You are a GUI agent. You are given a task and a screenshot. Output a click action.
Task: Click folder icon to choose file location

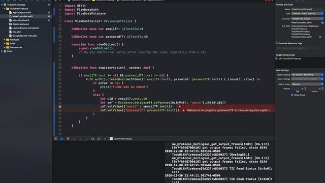coord(322,22)
